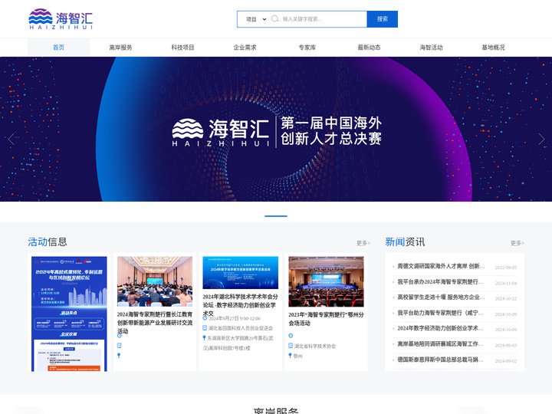Viewport: 552px width, 414px height.
Task: Click location pin under 长江教育创新带 activity
Action: 119,356
